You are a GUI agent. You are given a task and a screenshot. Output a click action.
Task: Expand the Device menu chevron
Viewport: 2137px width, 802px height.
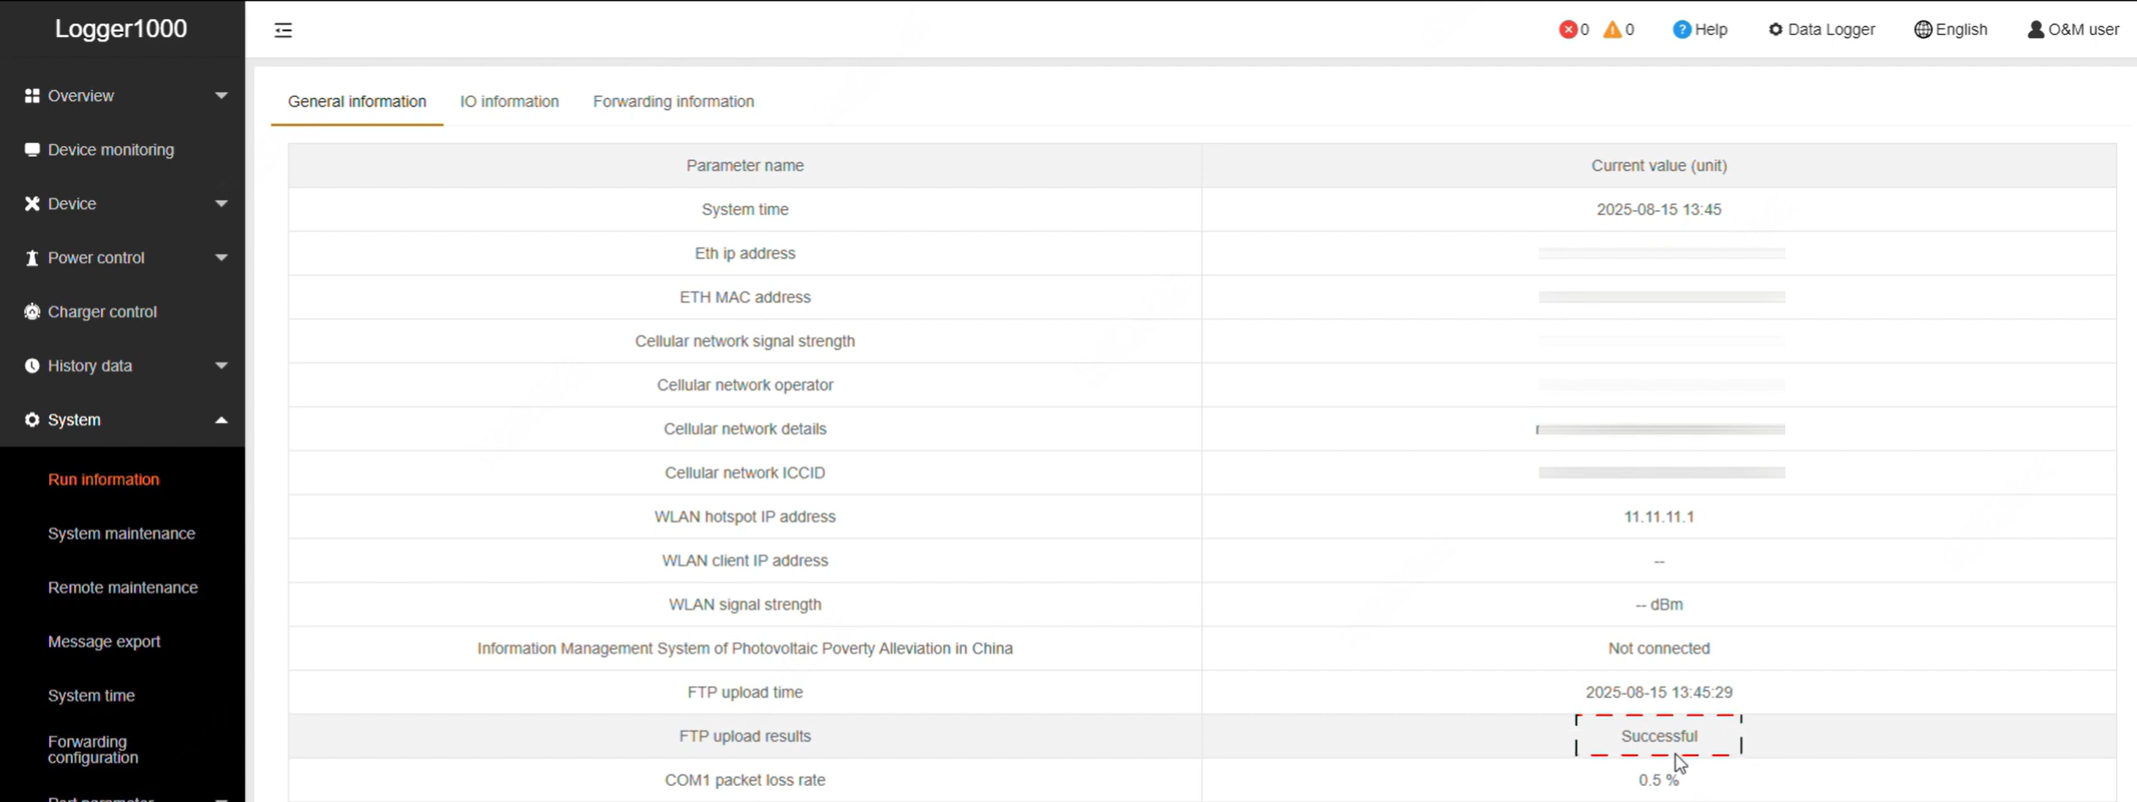coord(221,203)
